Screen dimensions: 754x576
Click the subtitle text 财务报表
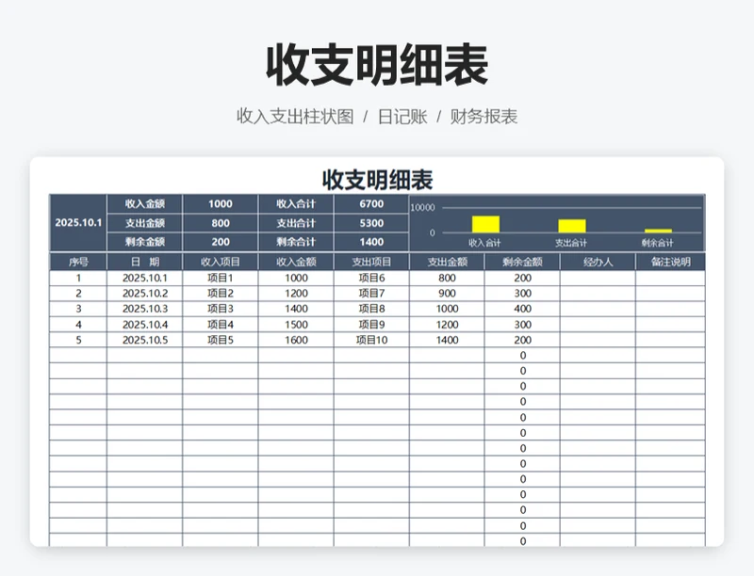(x=484, y=117)
